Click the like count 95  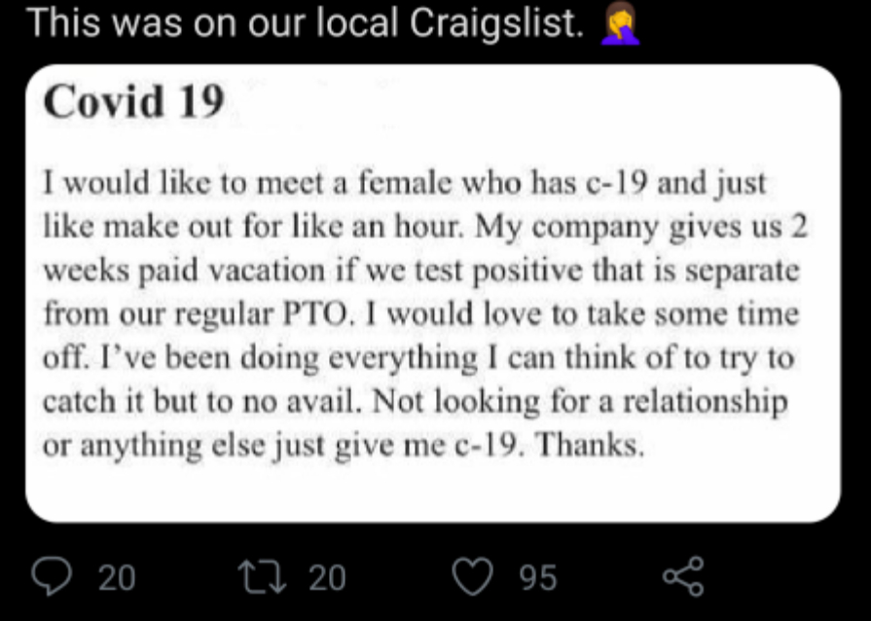click(x=538, y=577)
